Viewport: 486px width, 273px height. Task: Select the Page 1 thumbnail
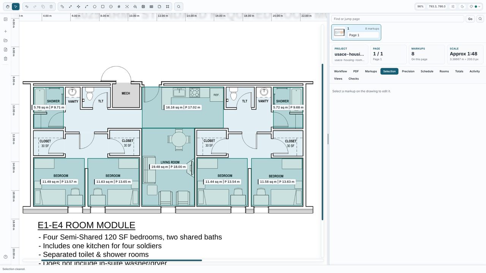pyautogui.click(x=339, y=32)
